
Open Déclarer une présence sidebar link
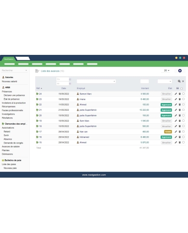pos(14,95)
